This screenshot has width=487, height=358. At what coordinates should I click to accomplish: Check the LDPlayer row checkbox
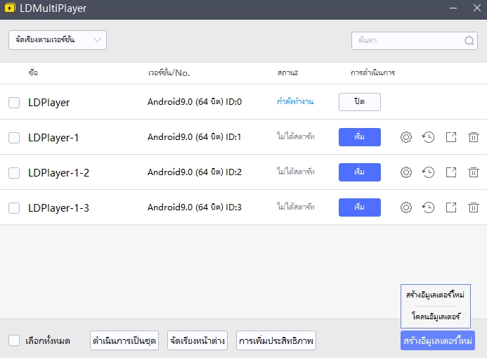[14, 103]
